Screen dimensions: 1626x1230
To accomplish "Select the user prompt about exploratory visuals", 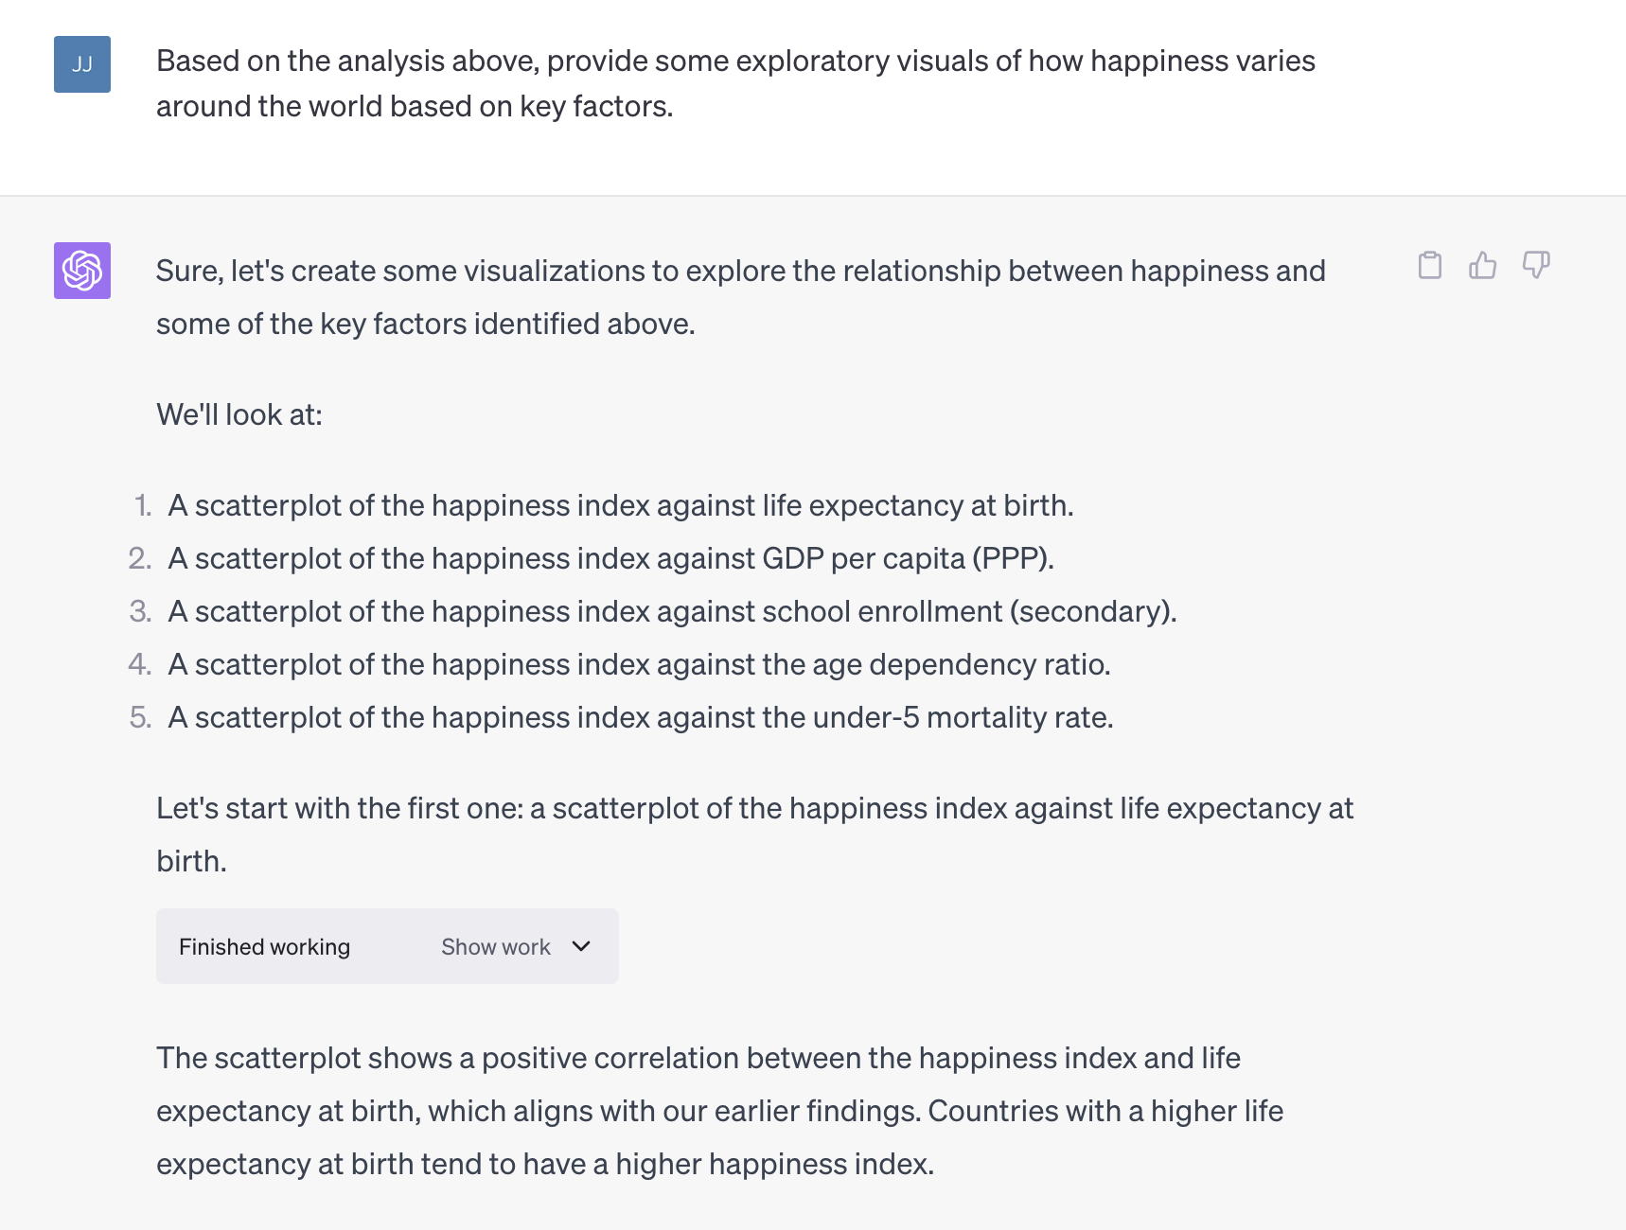I will (734, 83).
